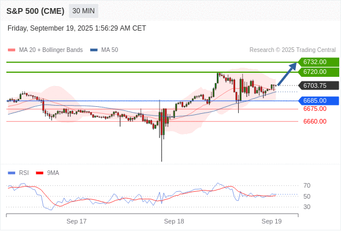Image resolution: width=341 pixels, height=231 pixels.
Task: Click the S&P 500 (CME) title
Action: [35, 11]
